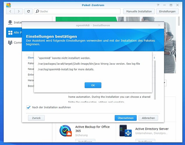Close the Paket-Zentrum window
185x145 pixels.
click(177, 5)
